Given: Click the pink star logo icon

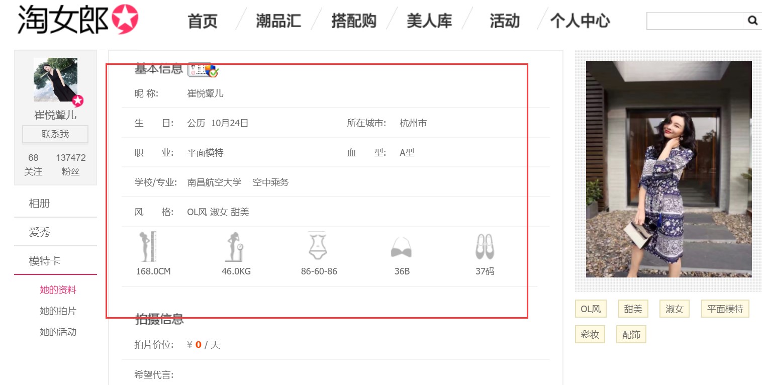Looking at the screenshot, I should [125, 20].
